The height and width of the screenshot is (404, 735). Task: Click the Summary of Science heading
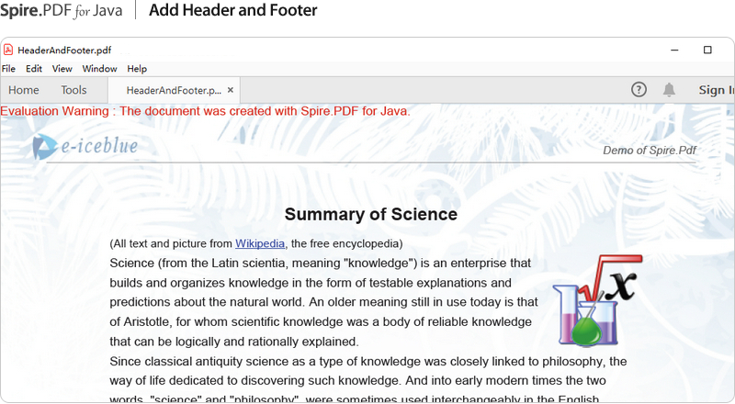(370, 215)
